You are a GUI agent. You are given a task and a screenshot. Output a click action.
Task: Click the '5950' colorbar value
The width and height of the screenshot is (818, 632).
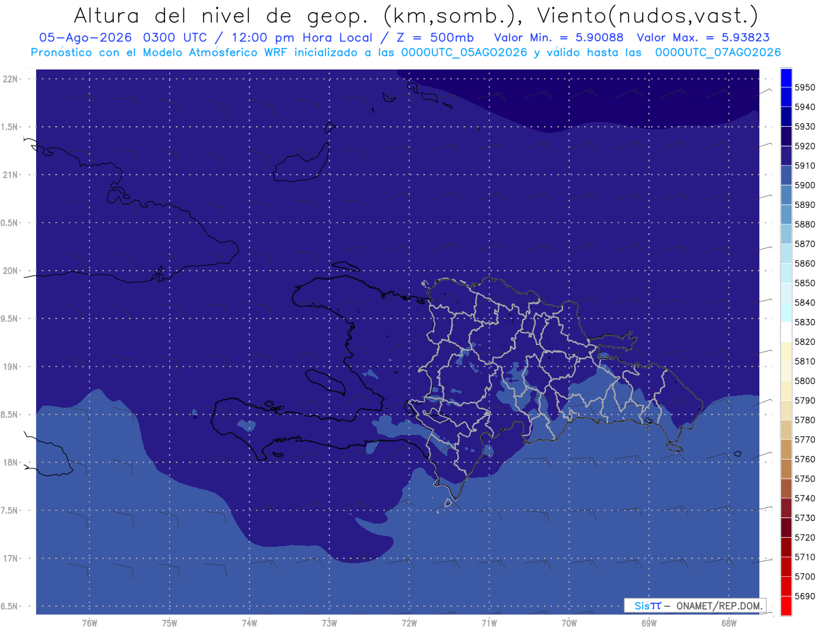805,87
